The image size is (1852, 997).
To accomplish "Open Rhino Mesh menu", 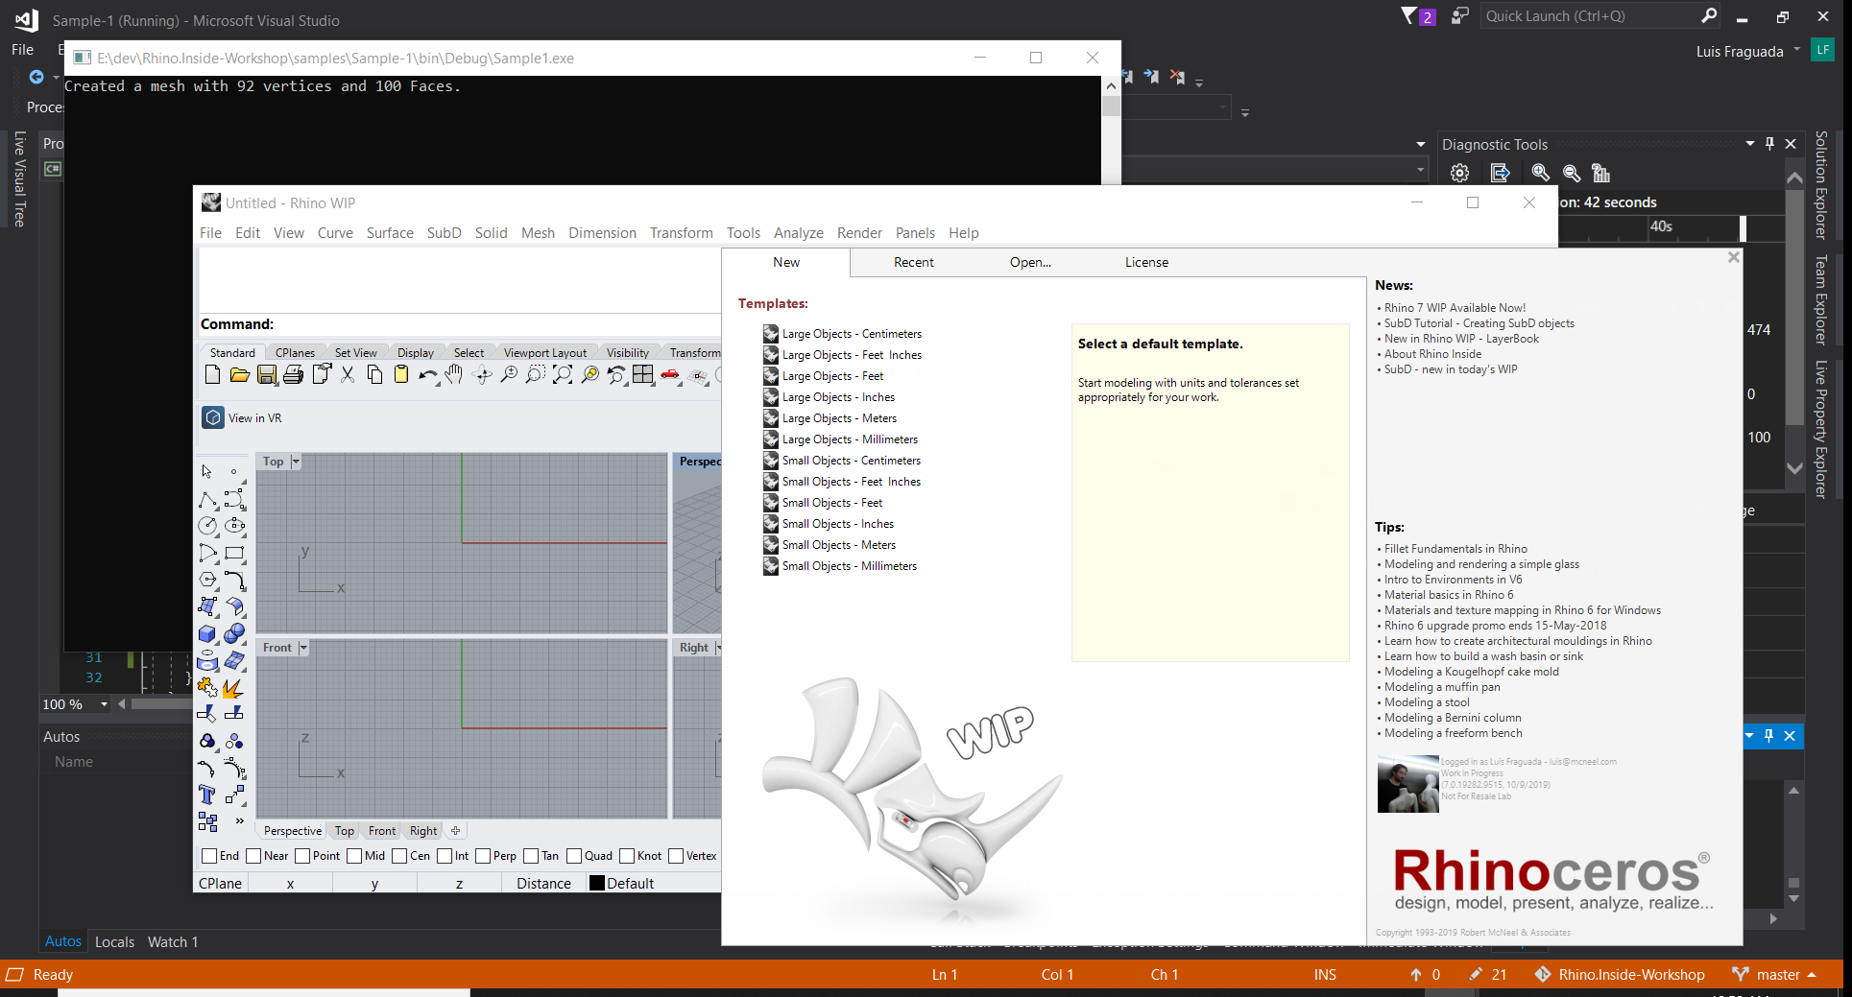I will click(x=538, y=233).
